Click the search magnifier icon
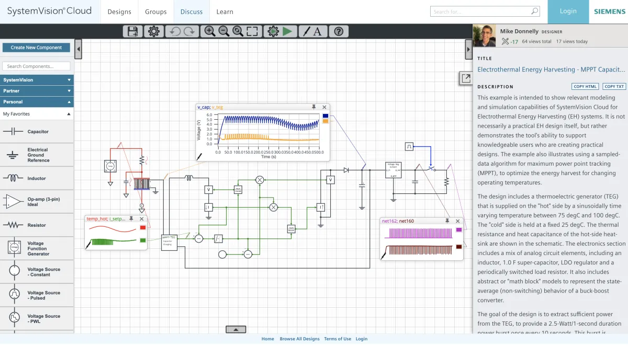Image resolution: width=628 pixels, height=346 pixels. (534, 11)
